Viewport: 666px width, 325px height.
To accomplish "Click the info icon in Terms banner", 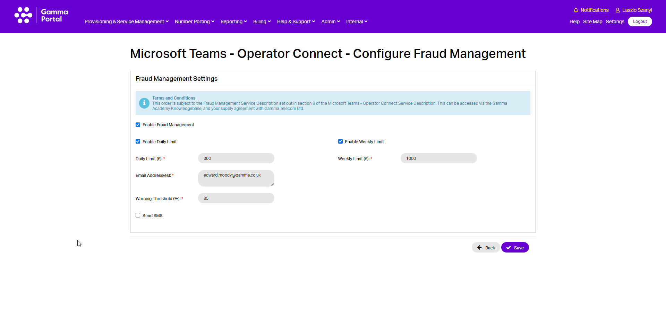I will click(x=144, y=103).
